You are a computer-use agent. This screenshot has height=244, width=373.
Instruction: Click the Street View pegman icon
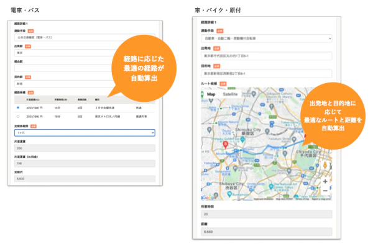[325, 165]
